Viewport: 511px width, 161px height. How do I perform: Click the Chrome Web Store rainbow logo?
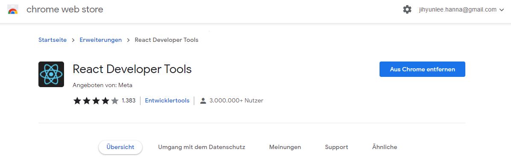(x=13, y=9)
